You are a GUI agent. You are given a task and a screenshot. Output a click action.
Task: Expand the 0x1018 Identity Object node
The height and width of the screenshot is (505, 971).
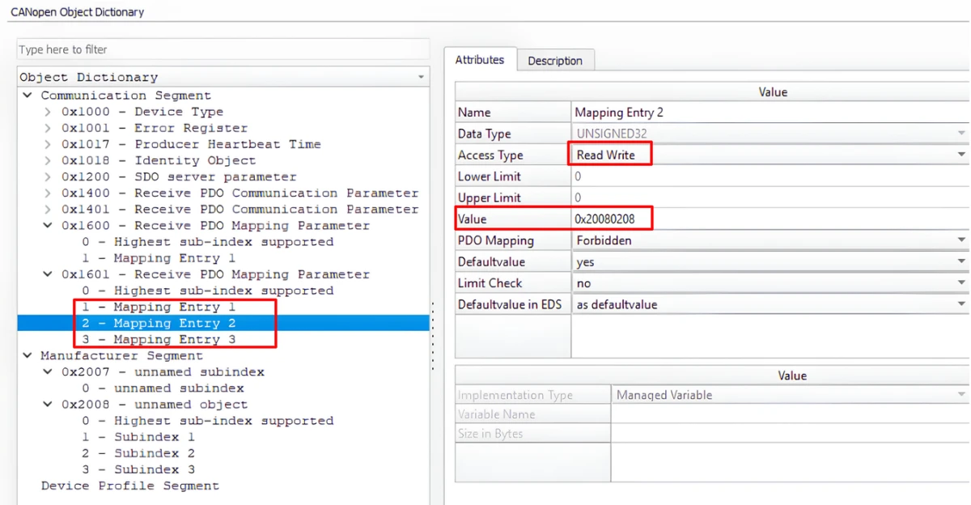[x=48, y=160]
